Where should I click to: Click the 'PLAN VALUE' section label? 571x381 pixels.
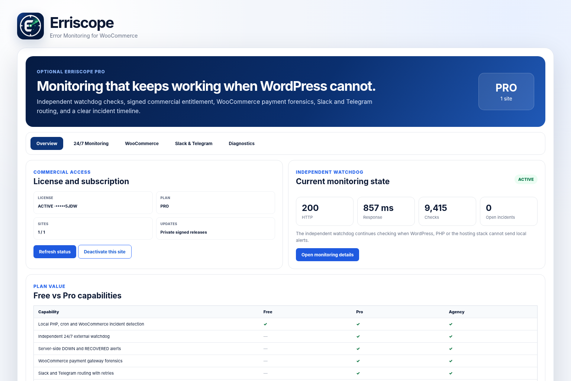click(49, 286)
